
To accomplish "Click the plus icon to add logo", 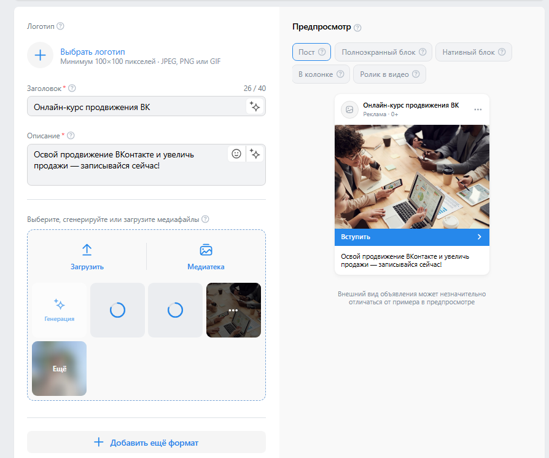I will 40,55.
